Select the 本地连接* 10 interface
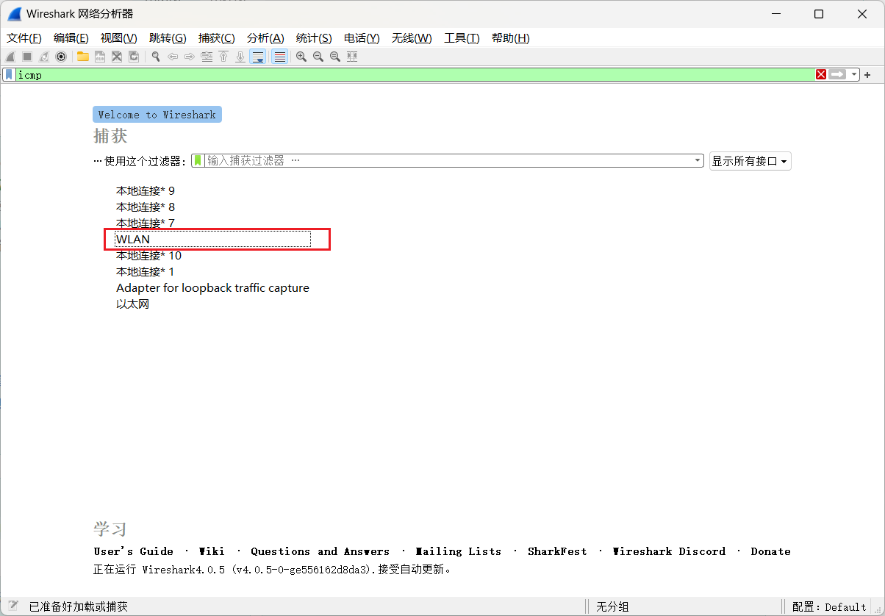 148,255
